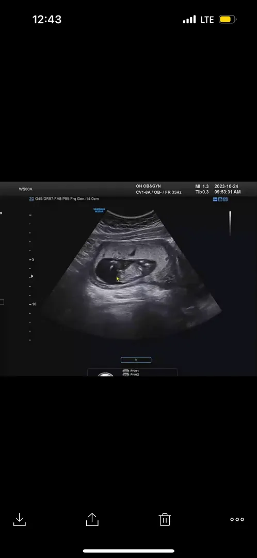The width and height of the screenshot is (257, 558).
Task: Tap the battery indicator in status bar
Action: point(228,19)
